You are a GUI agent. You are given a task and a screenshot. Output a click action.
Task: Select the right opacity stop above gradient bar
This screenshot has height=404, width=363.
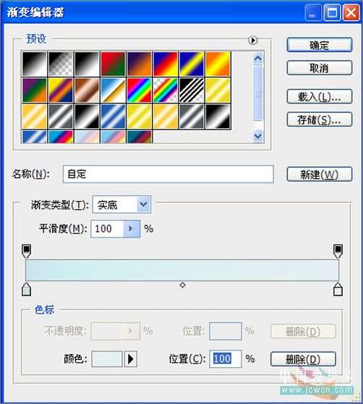338,251
